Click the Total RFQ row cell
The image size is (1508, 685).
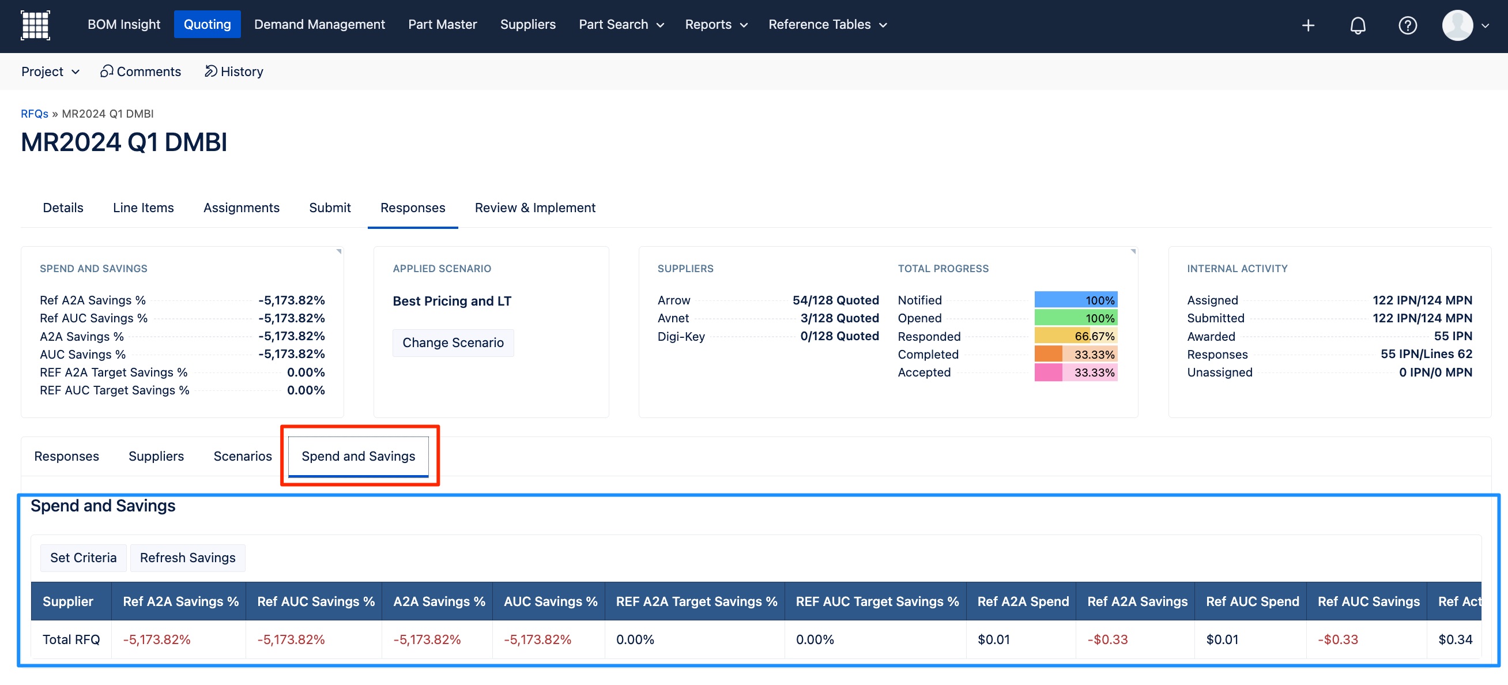(71, 639)
